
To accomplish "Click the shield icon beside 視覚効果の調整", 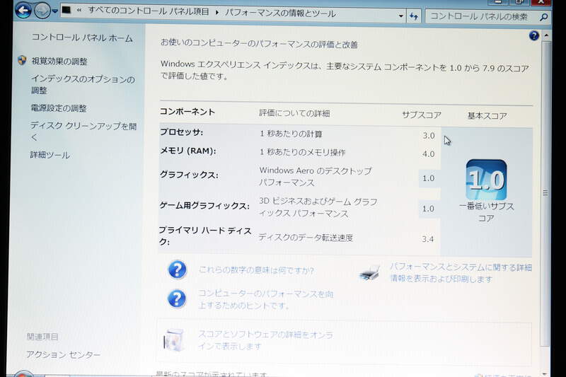I will tap(22, 60).
